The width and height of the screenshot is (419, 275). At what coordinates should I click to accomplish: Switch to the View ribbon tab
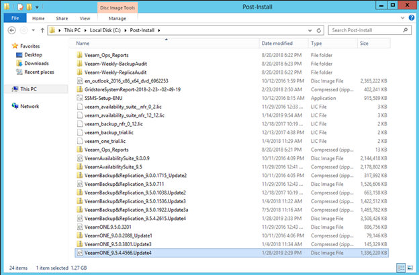[x=85, y=18]
